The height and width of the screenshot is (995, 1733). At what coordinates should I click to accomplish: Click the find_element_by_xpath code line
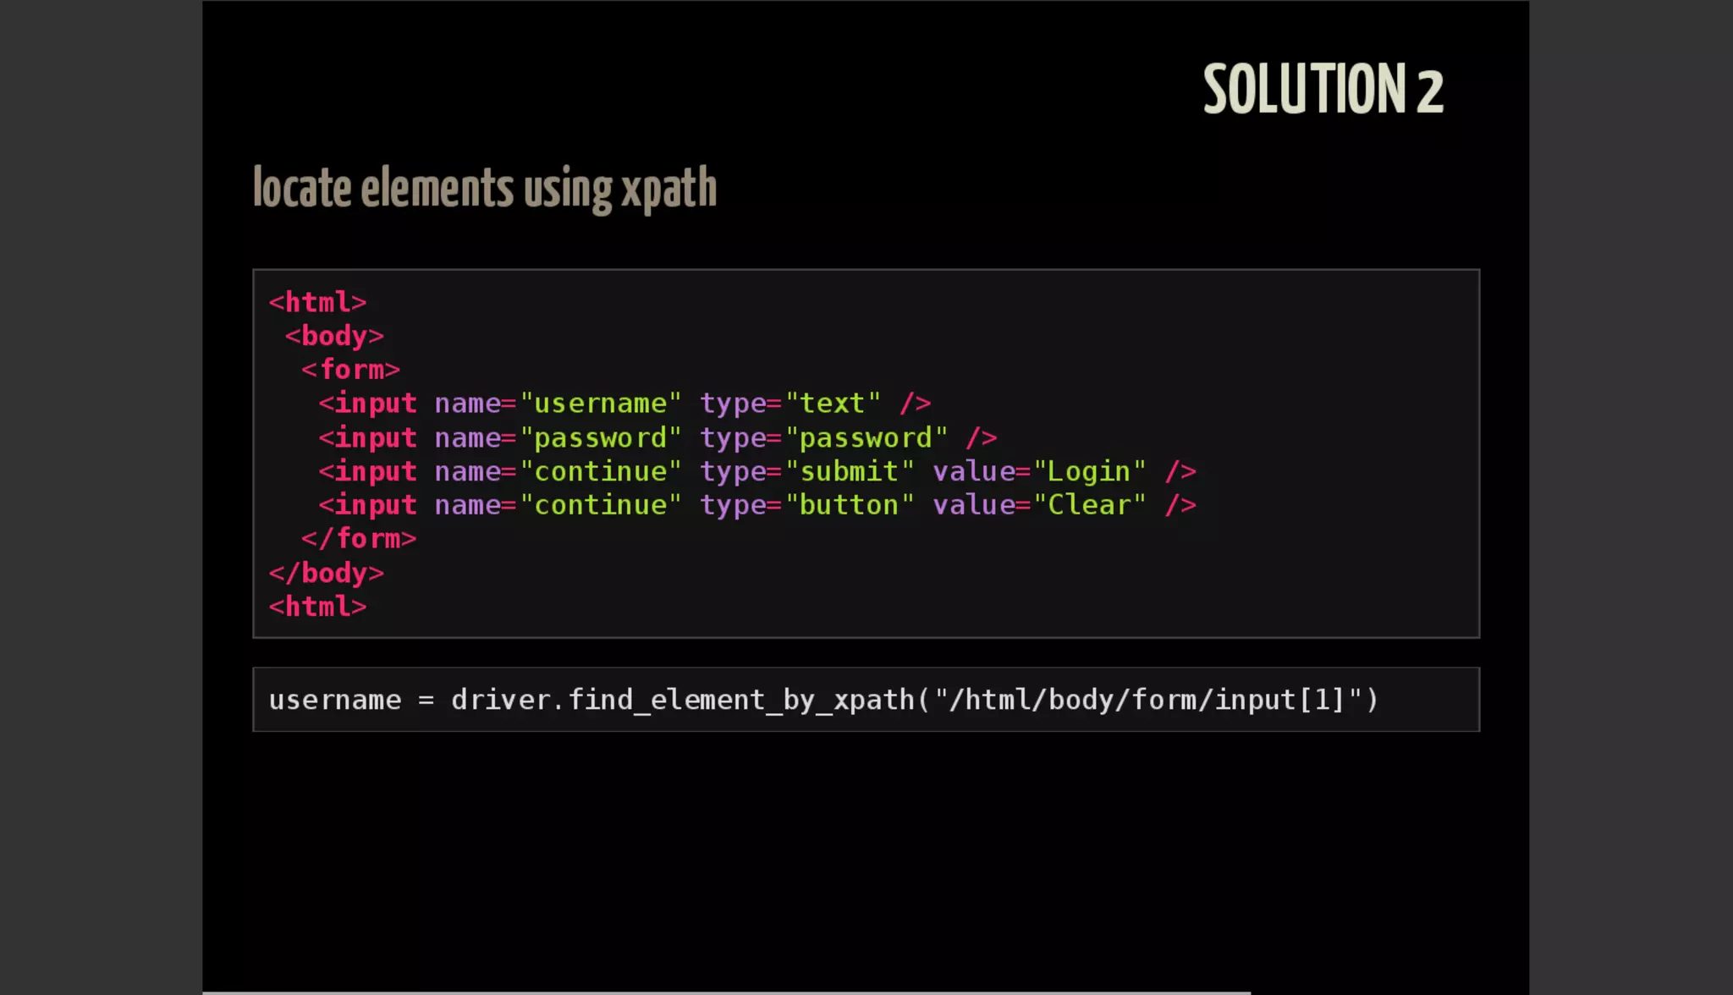tap(823, 700)
